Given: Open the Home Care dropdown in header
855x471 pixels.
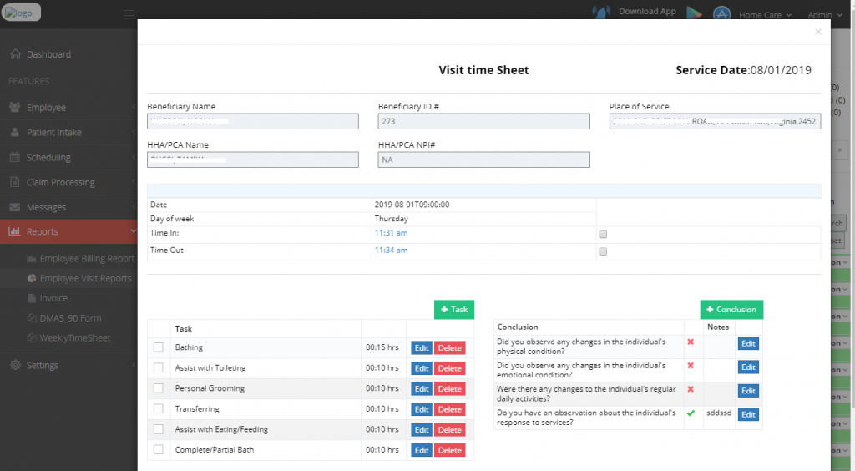Looking at the screenshot, I should pos(765,15).
